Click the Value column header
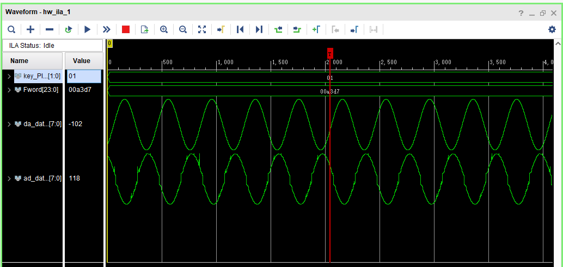This screenshot has width=563, height=267. (x=84, y=61)
